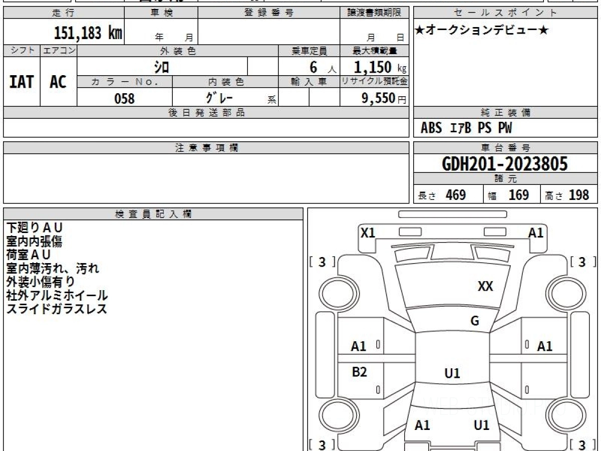Click the 車検 header cell
Viewport: 601px width, 451px height.
(x=161, y=13)
